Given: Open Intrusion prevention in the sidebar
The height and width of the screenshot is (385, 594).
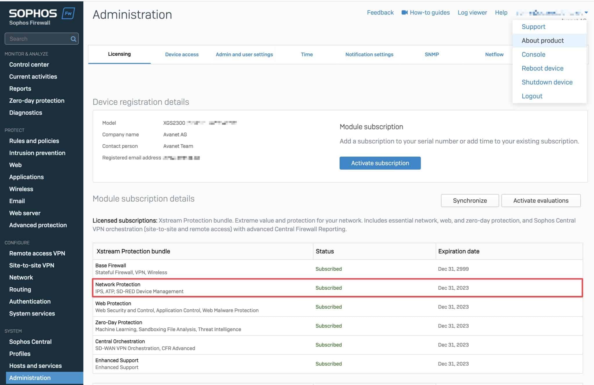Looking at the screenshot, I should [x=37, y=153].
